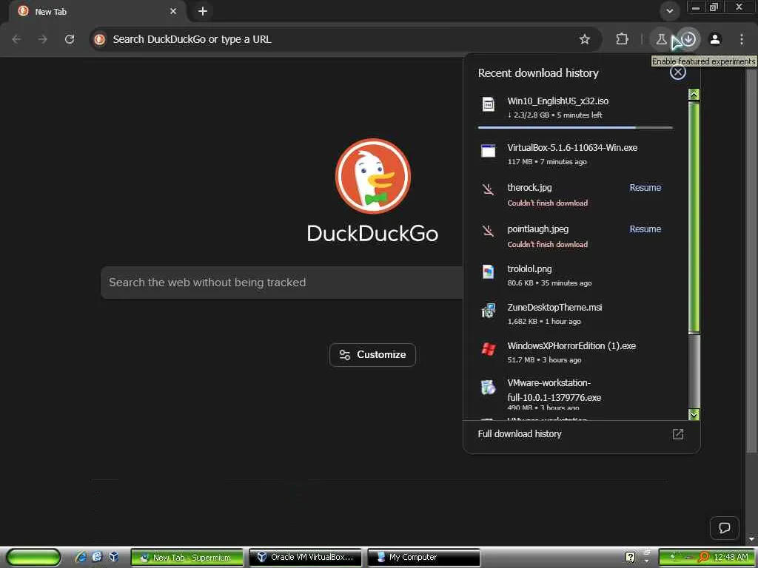The height and width of the screenshot is (568, 758).
Task: Click the trololol.png image file icon
Action: pos(489,272)
